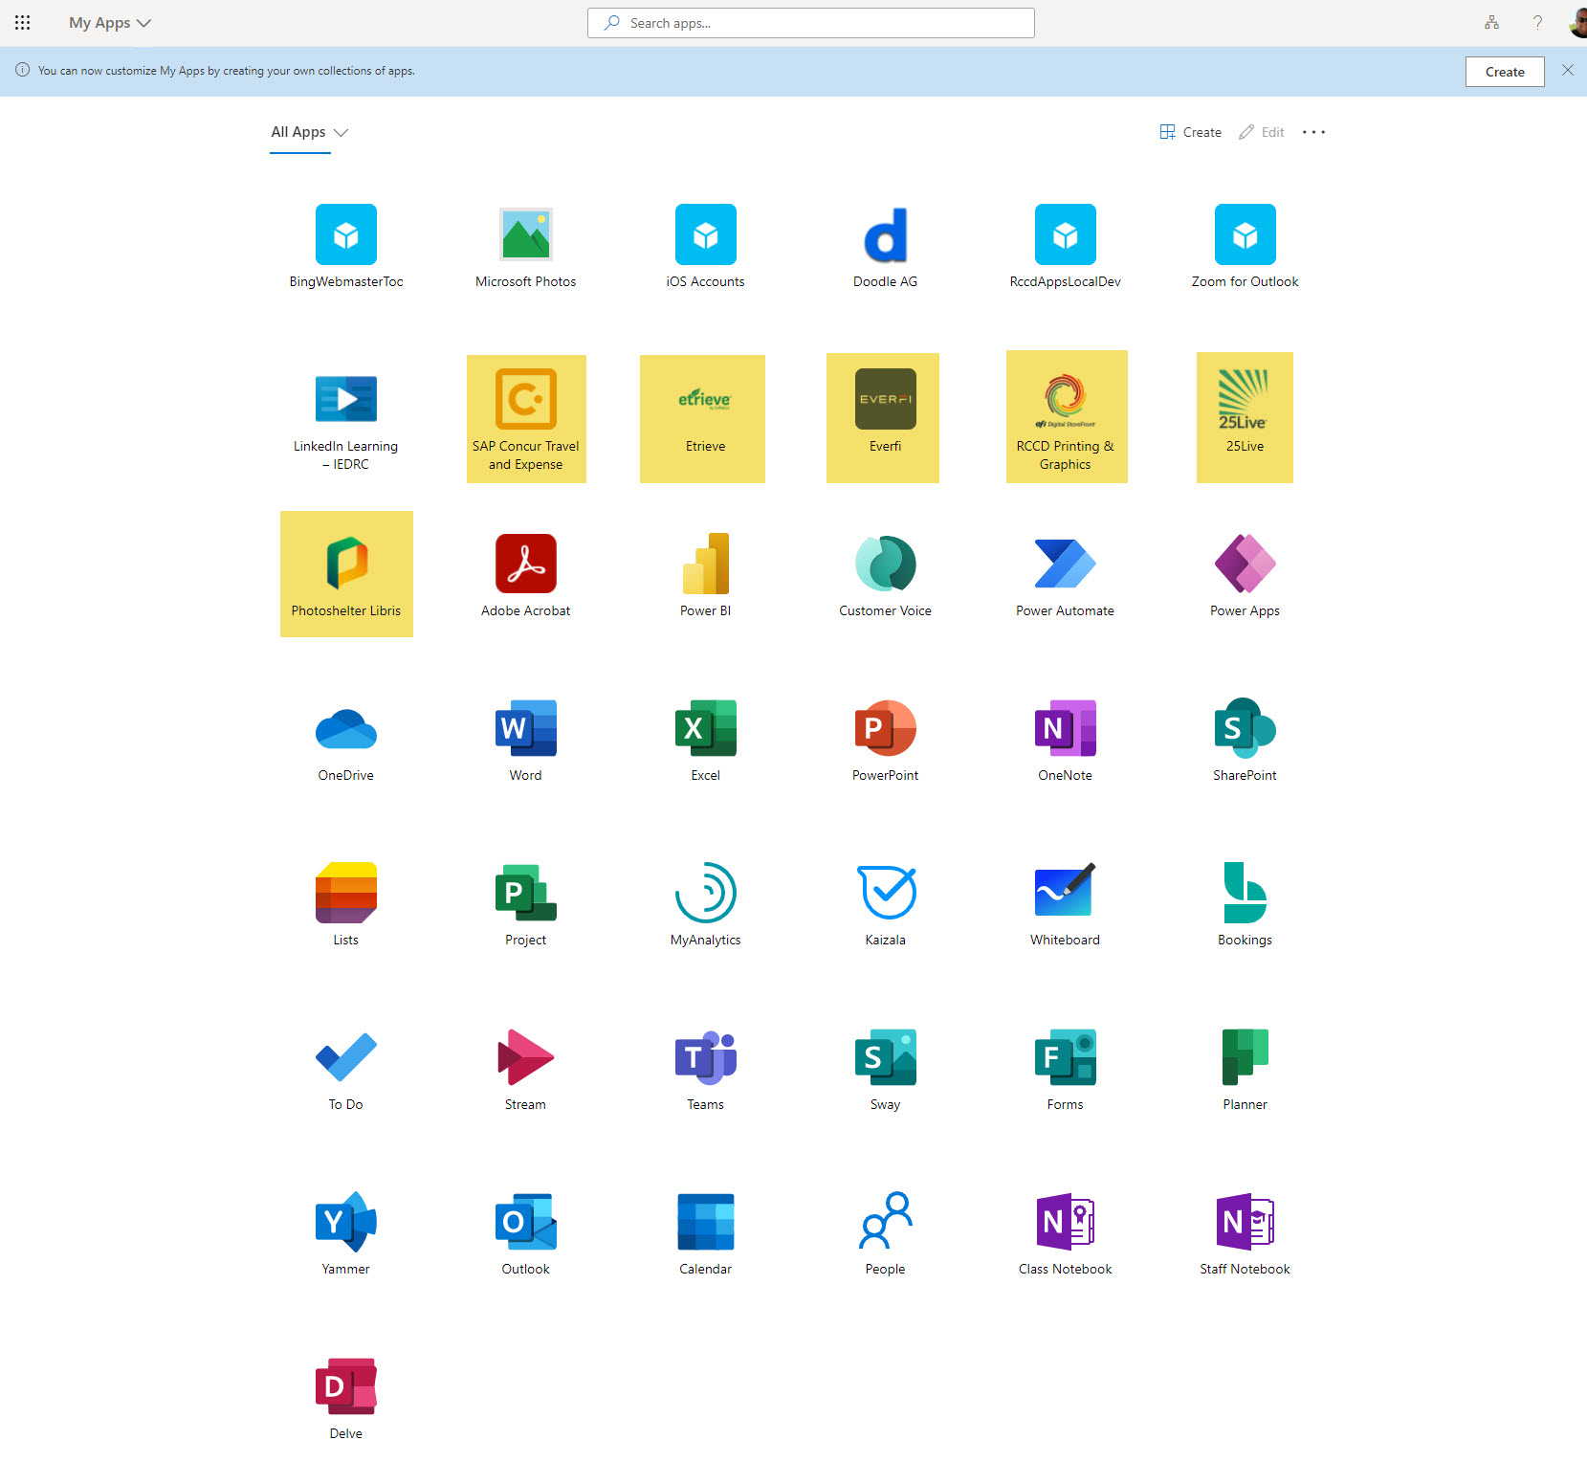
Task: Open iOS Accounts app
Action: 706,247
